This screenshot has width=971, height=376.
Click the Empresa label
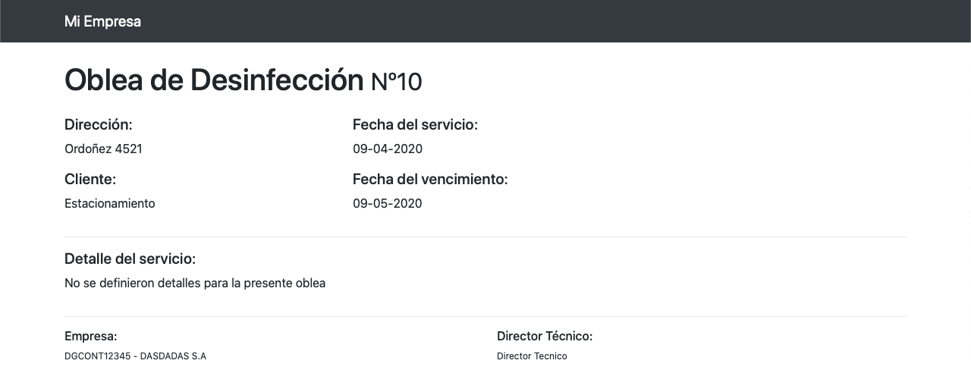click(90, 336)
